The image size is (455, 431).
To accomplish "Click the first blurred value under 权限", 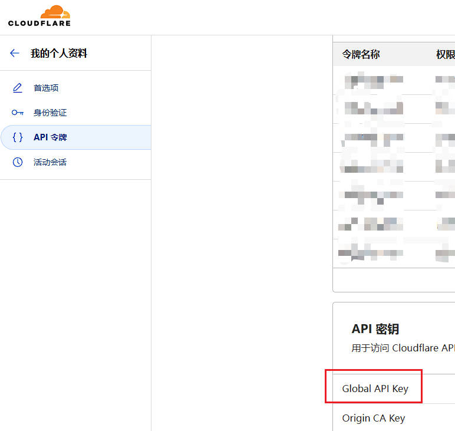I will click(445, 79).
